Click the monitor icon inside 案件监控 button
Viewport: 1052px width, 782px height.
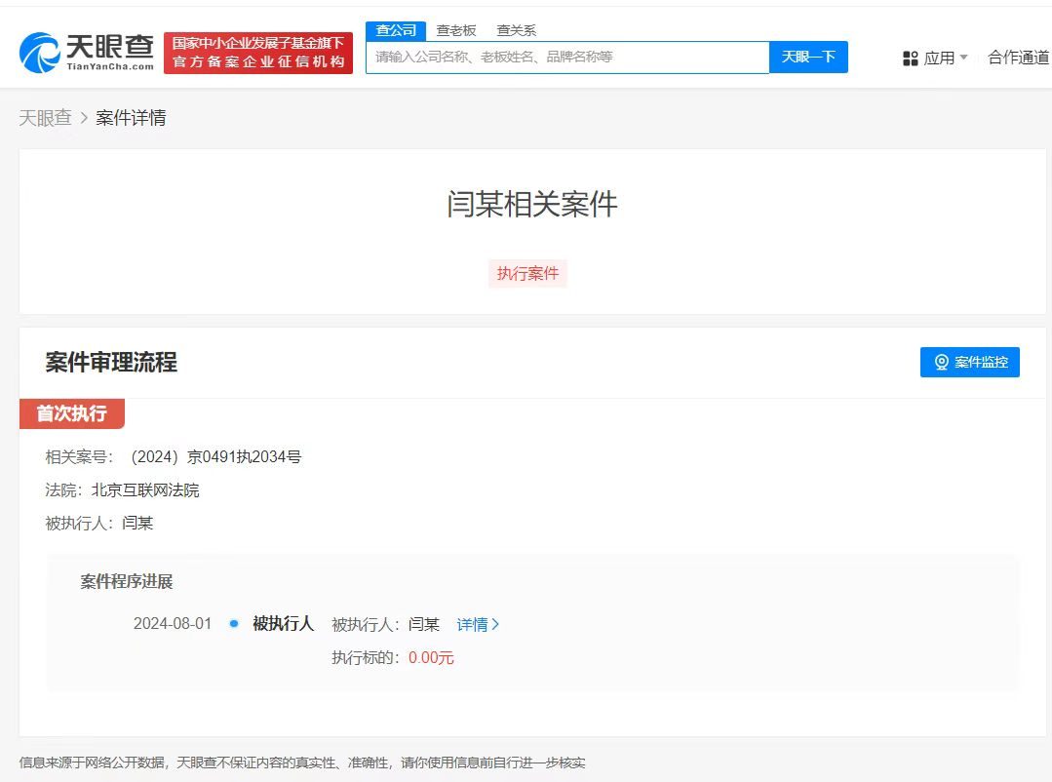click(941, 362)
